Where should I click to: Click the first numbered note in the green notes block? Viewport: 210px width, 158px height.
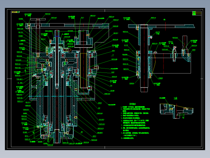click(133, 107)
